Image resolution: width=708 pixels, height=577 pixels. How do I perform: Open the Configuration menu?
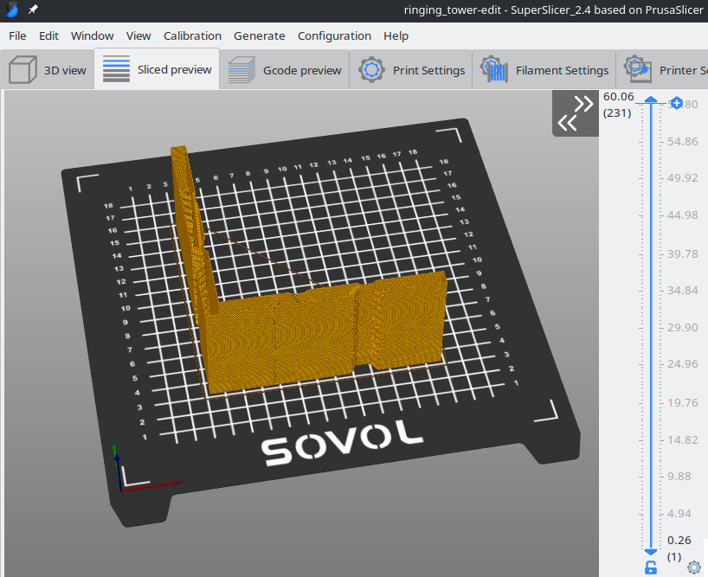point(334,35)
